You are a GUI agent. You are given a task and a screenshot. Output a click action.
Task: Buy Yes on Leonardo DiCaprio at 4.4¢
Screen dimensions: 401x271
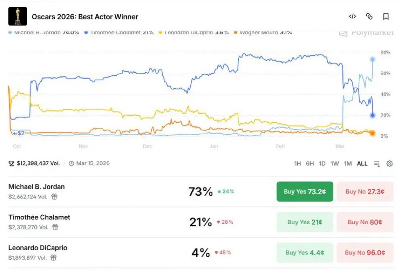305,253
